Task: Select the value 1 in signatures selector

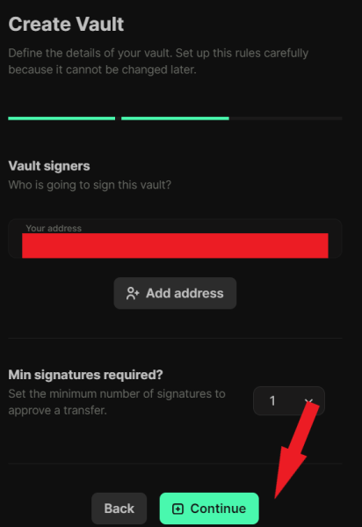Action: pos(272,400)
